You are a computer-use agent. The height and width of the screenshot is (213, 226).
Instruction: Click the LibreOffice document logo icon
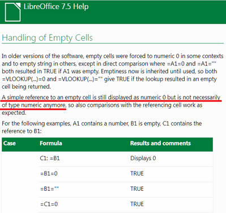[x=12, y=12]
